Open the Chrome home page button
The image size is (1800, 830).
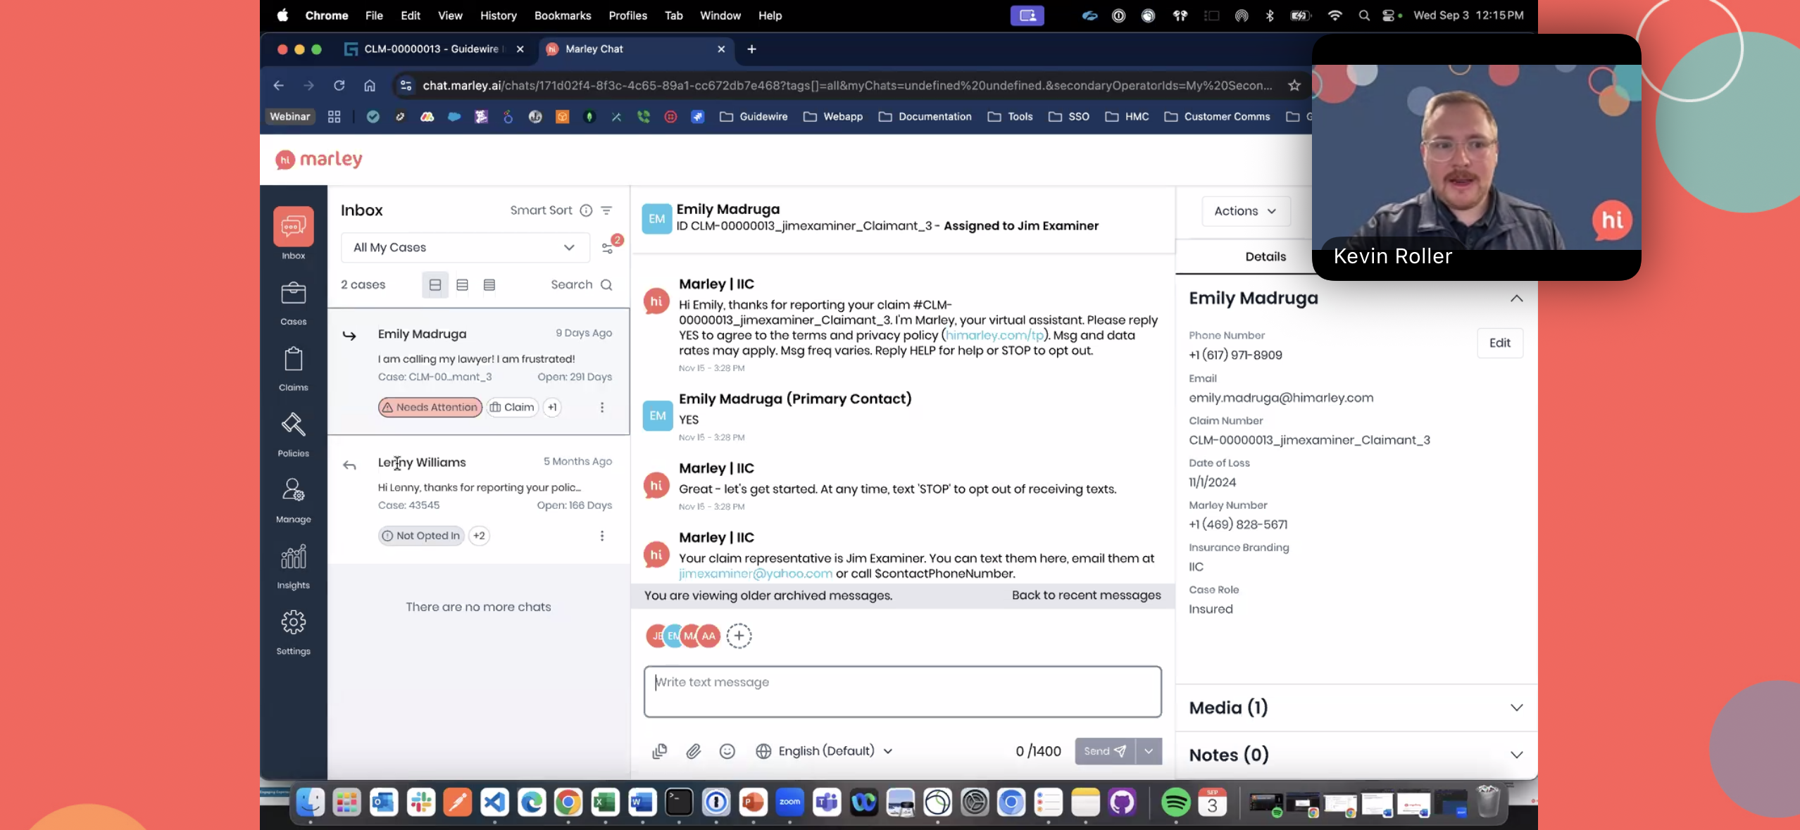(370, 85)
